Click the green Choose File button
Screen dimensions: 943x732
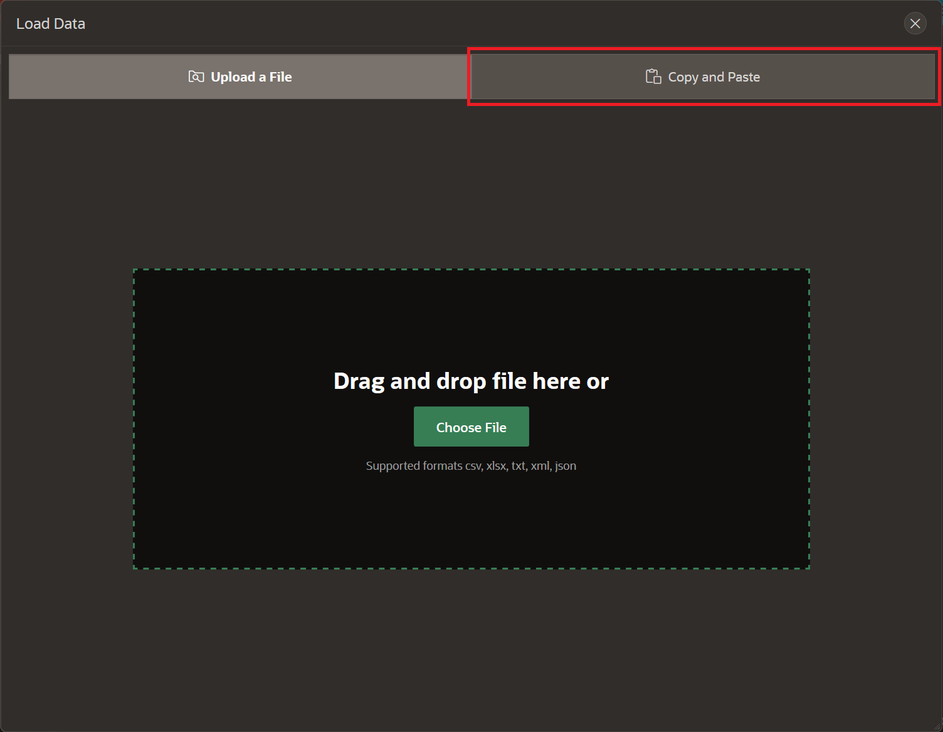pyautogui.click(x=471, y=427)
